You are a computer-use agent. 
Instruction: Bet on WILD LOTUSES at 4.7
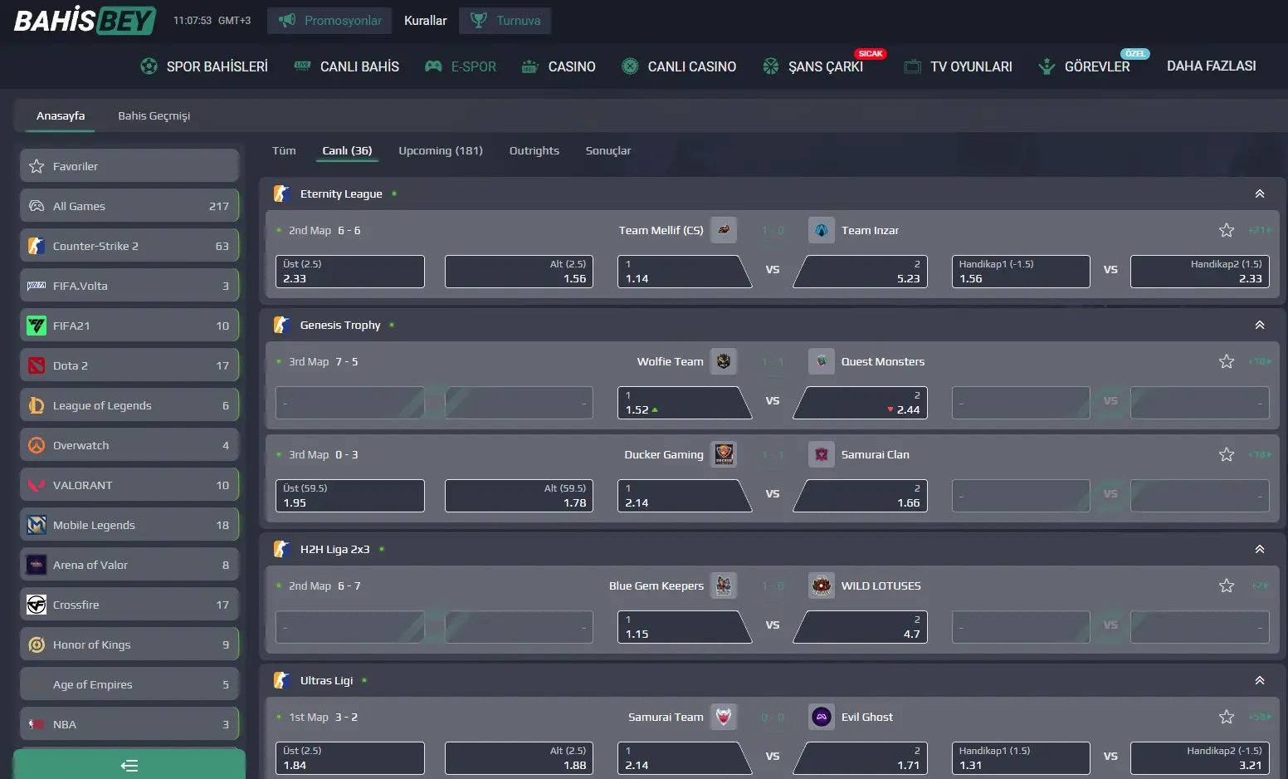tap(861, 627)
